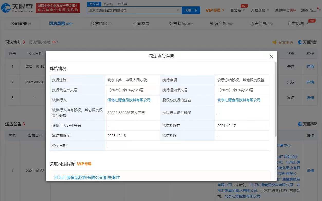Screen dimensions: 322x201
Task: Click the 送达公告 section heading
Action: [15, 124]
